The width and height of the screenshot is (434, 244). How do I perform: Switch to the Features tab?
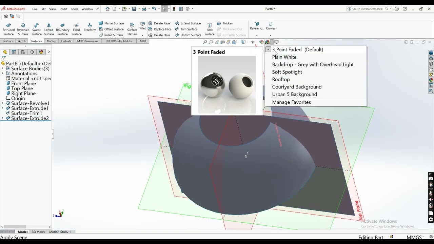click(x=7, y=41)
